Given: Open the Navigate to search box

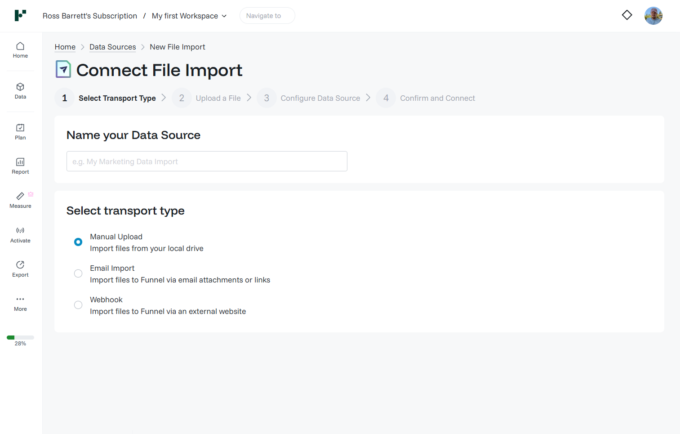Looking at the screenshot, I should (x=267, y=16).
